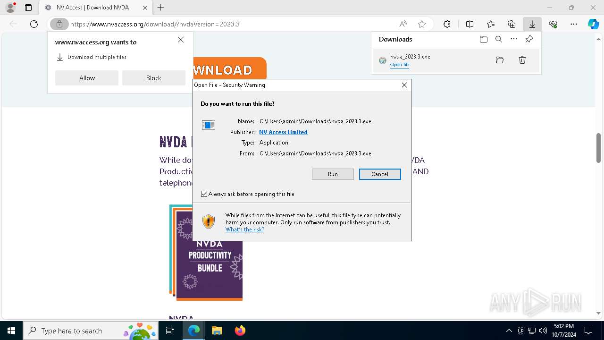Launch Firefox from the taskbar
Screen dimensions: 604x340
point(240,331)
